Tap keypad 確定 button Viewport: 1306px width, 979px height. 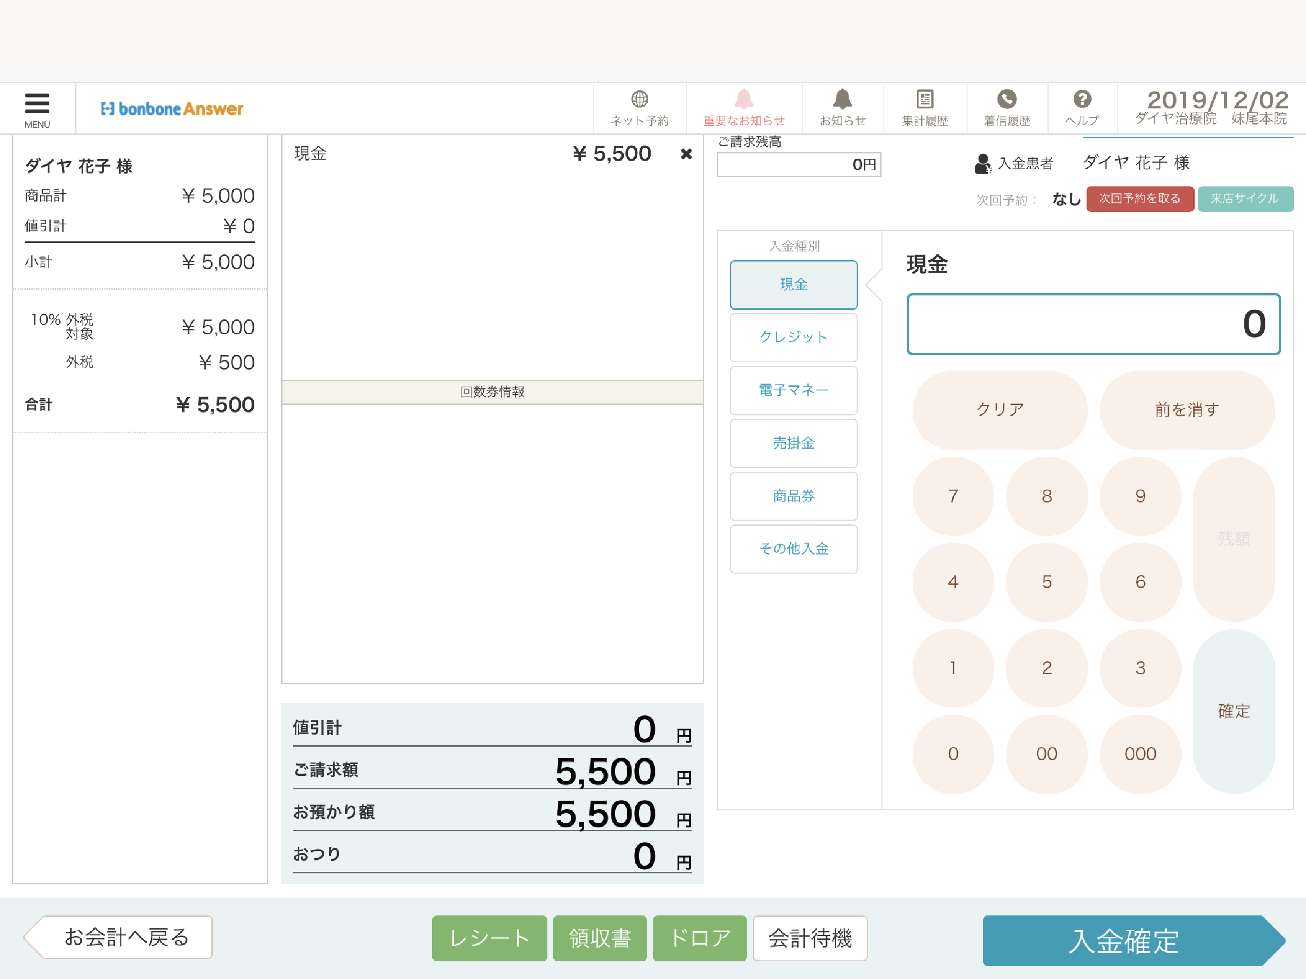(x=1233, y=711)
